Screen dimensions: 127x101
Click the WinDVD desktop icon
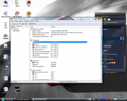pyautogui.click(x=6, y=58)
